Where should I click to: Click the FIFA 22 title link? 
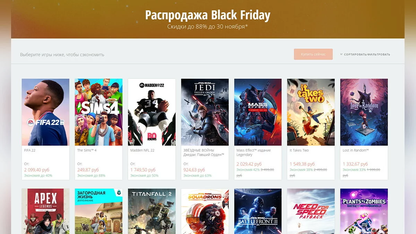pyautogui.click(x=30, y=150)
